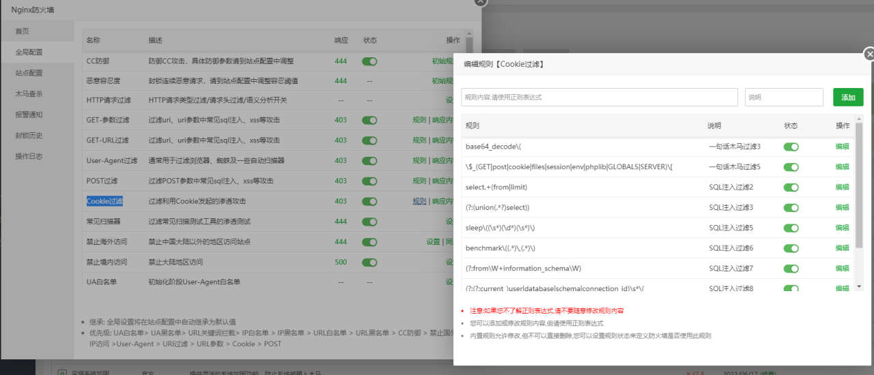This screenshot has width=874, height=375.
Task: Click the red regex warning note
Action: click(x=547, y=311)
